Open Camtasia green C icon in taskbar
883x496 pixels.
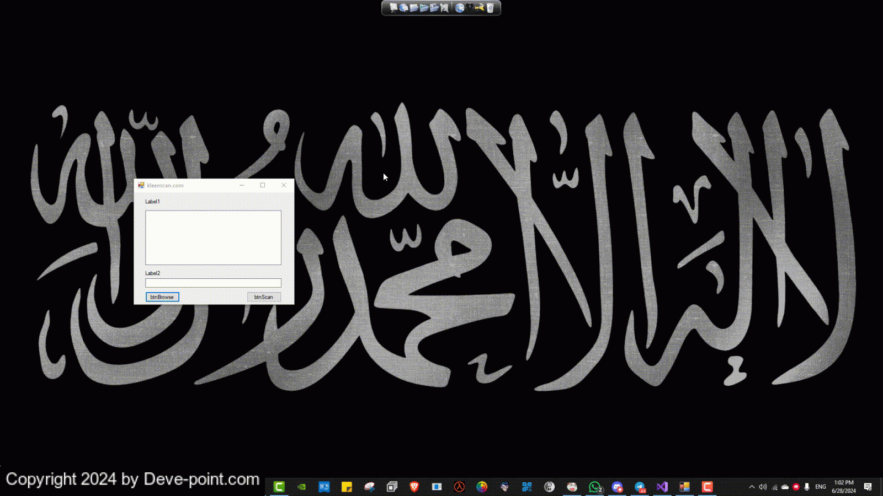(x=279, y=487)
